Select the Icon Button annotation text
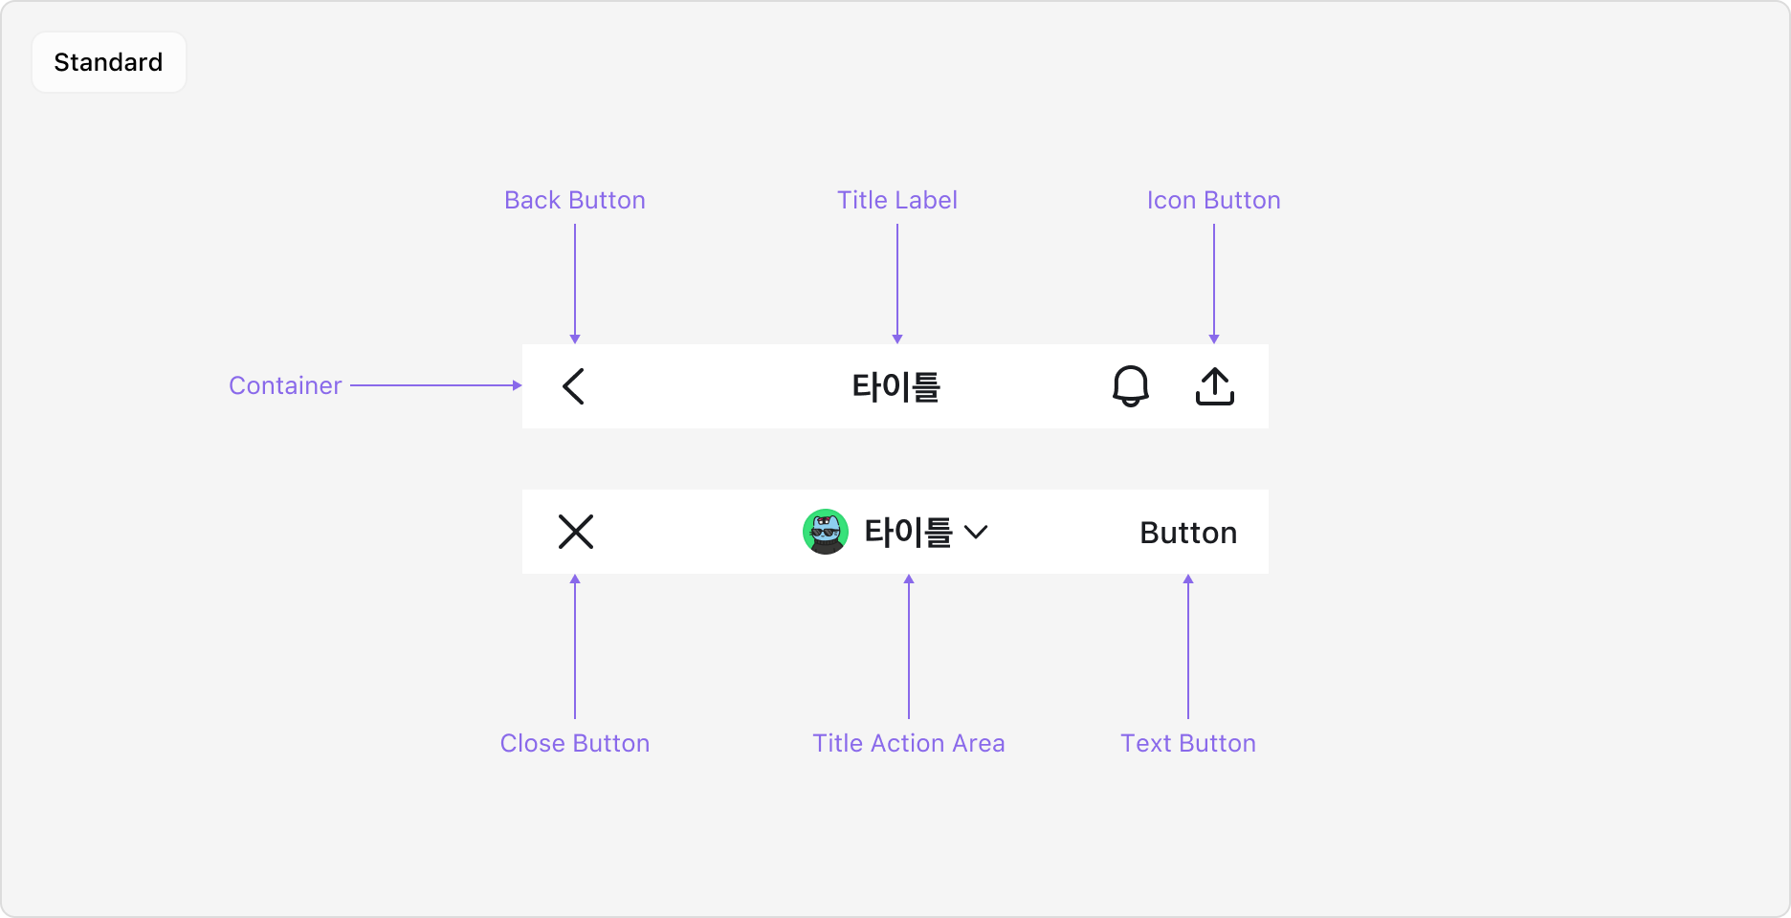The image size is (1791, 918). coord(1213,200)
